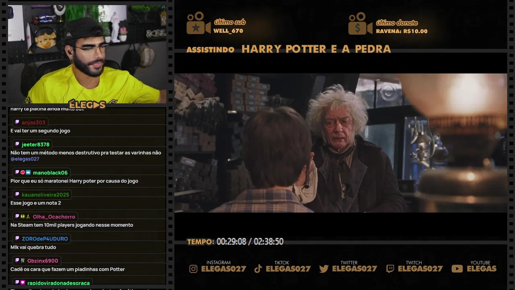Click blue crown badge beside manoblack06
The height and width of the screenshot is (290, 515).
click(x=28, y=172)
